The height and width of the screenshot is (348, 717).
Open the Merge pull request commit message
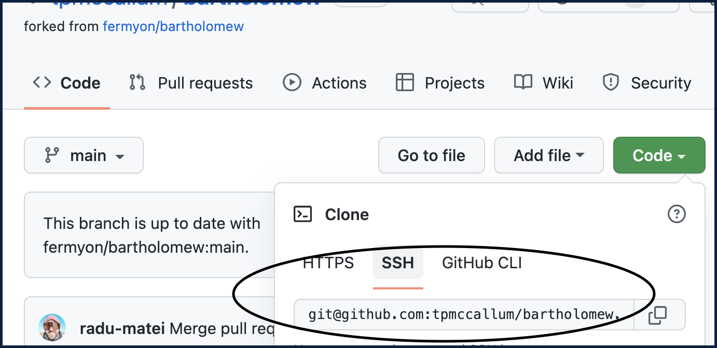click(x=219, y=328)
